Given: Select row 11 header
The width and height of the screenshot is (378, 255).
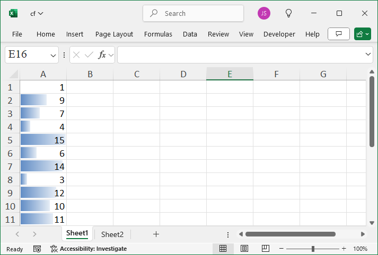Looking at the screenshot, I should click(10, 220).
